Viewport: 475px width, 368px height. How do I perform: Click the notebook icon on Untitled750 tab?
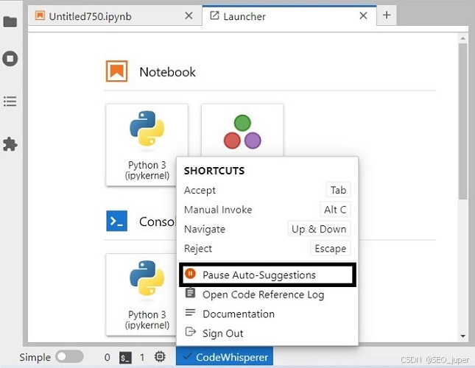pos(40,15)
